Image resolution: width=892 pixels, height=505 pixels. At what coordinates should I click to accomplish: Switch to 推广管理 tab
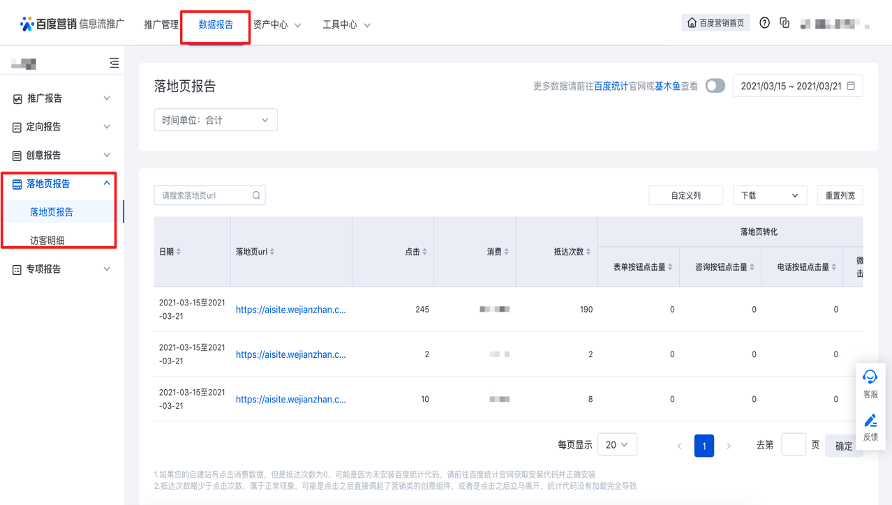click(161, 24)
